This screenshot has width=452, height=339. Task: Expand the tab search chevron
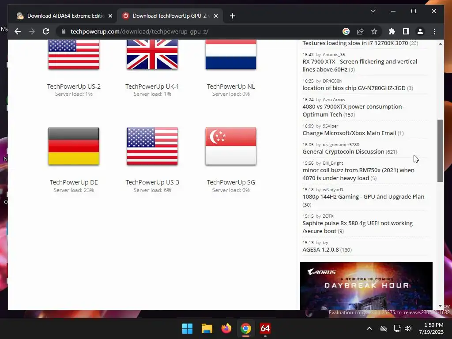(373, 11)
